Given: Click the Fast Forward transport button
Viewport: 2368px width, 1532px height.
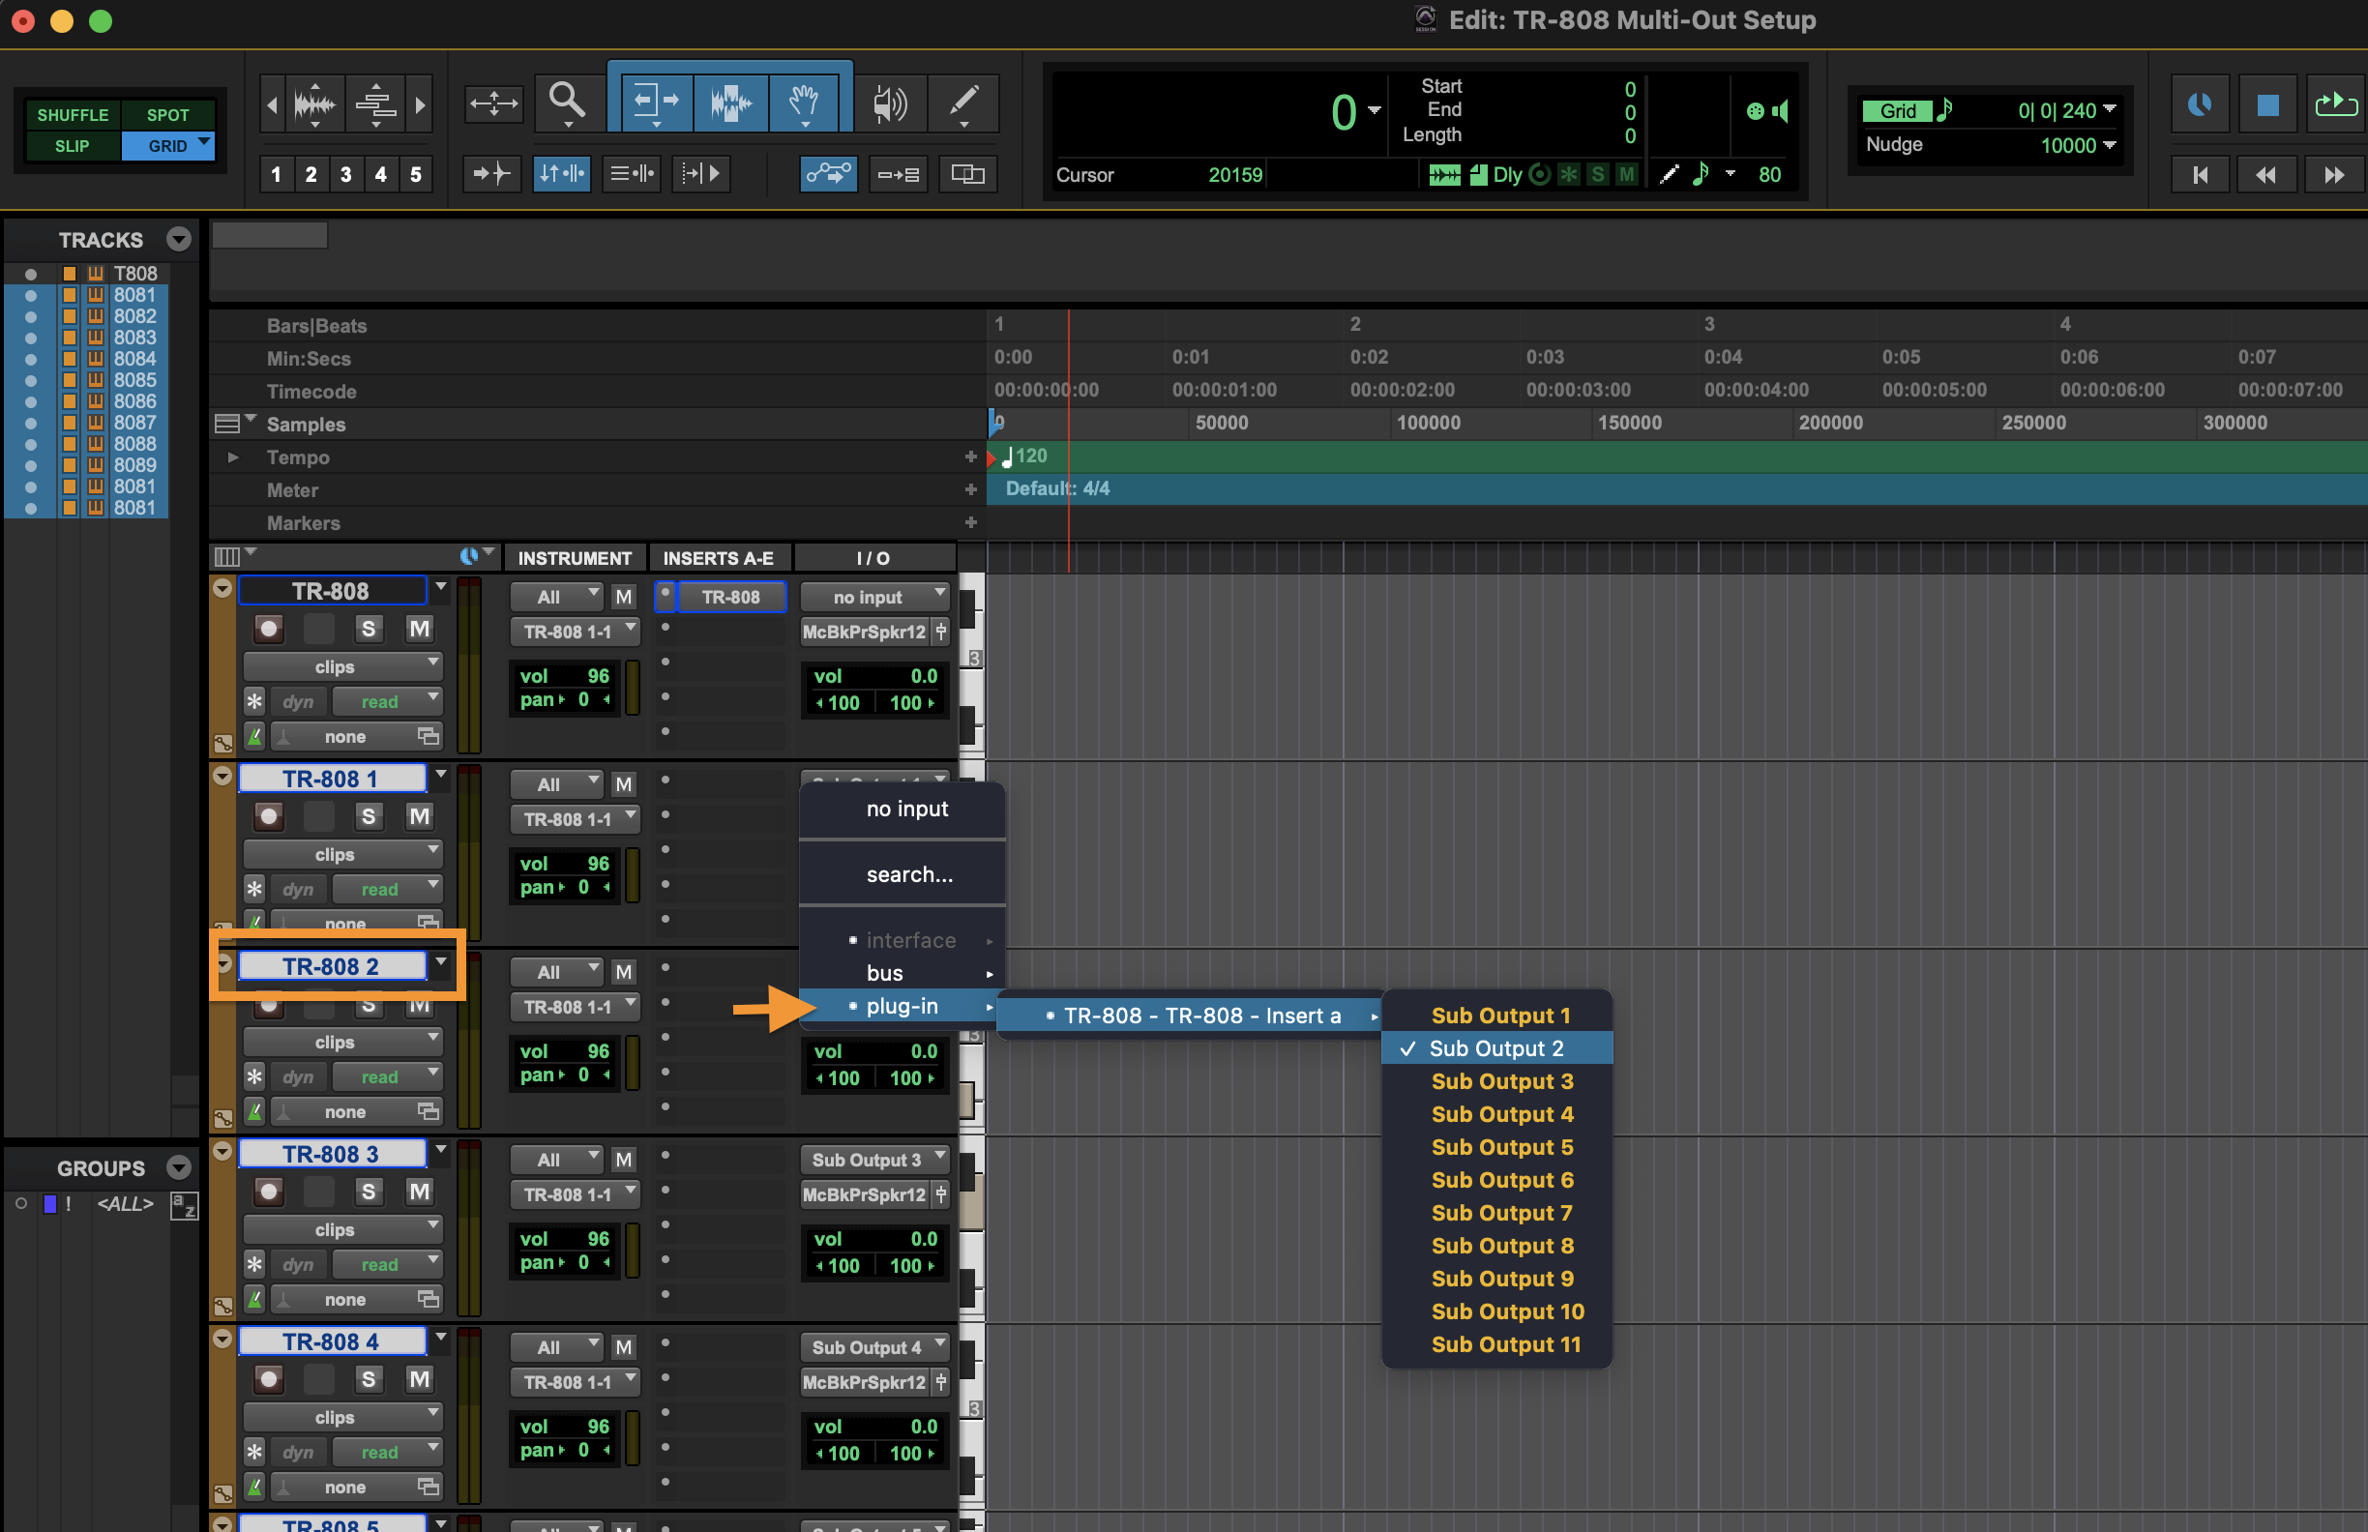Looking at the screenshot, I should (x=2333, y=175).
